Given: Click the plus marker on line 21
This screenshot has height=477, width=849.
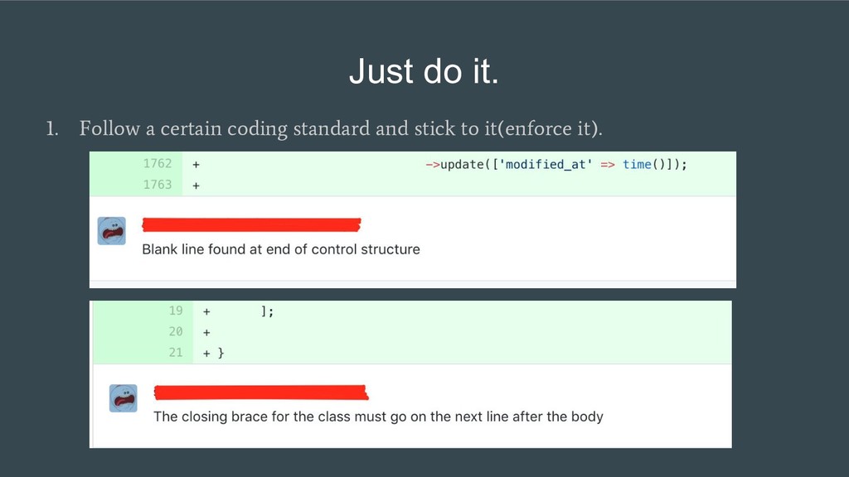Looking at the screenshot, I should click(206, 354).
